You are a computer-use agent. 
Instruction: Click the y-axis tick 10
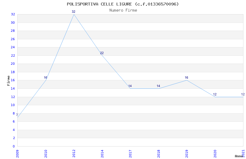(13, 105)
